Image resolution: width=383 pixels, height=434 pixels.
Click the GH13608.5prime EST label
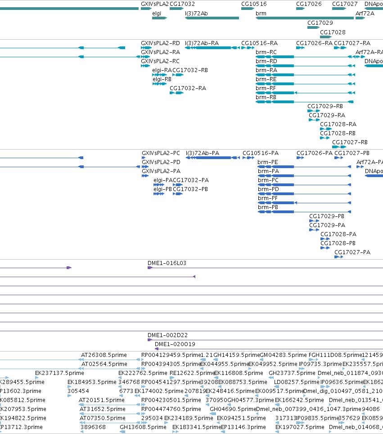pos(143,427)
